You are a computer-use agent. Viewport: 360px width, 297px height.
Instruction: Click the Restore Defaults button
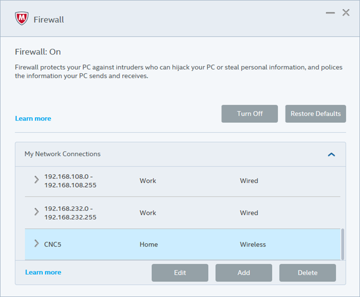[x=316, y=114]
